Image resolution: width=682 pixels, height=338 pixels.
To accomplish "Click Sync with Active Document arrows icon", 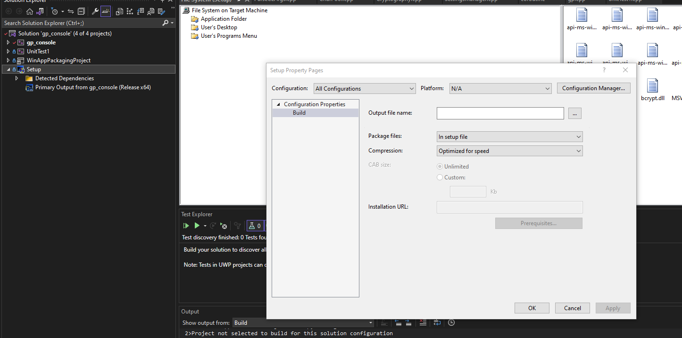I will click(x=71, y=11).
